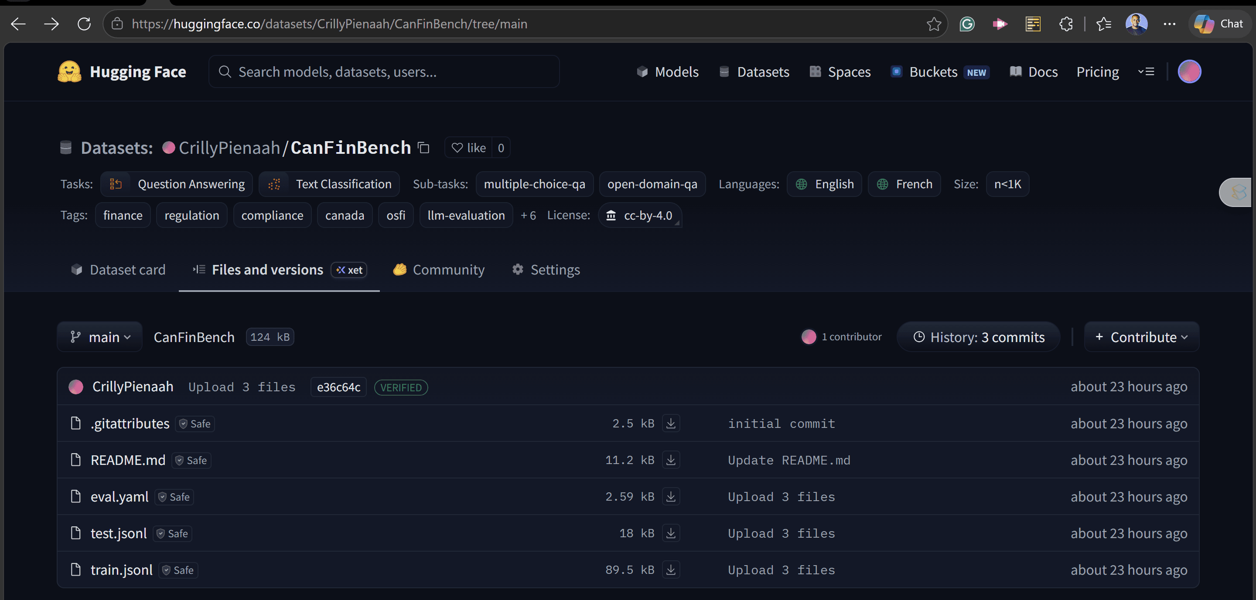Screen dimensions: 1256x600
Task: Download README.md with download icon
Action: 671,460
